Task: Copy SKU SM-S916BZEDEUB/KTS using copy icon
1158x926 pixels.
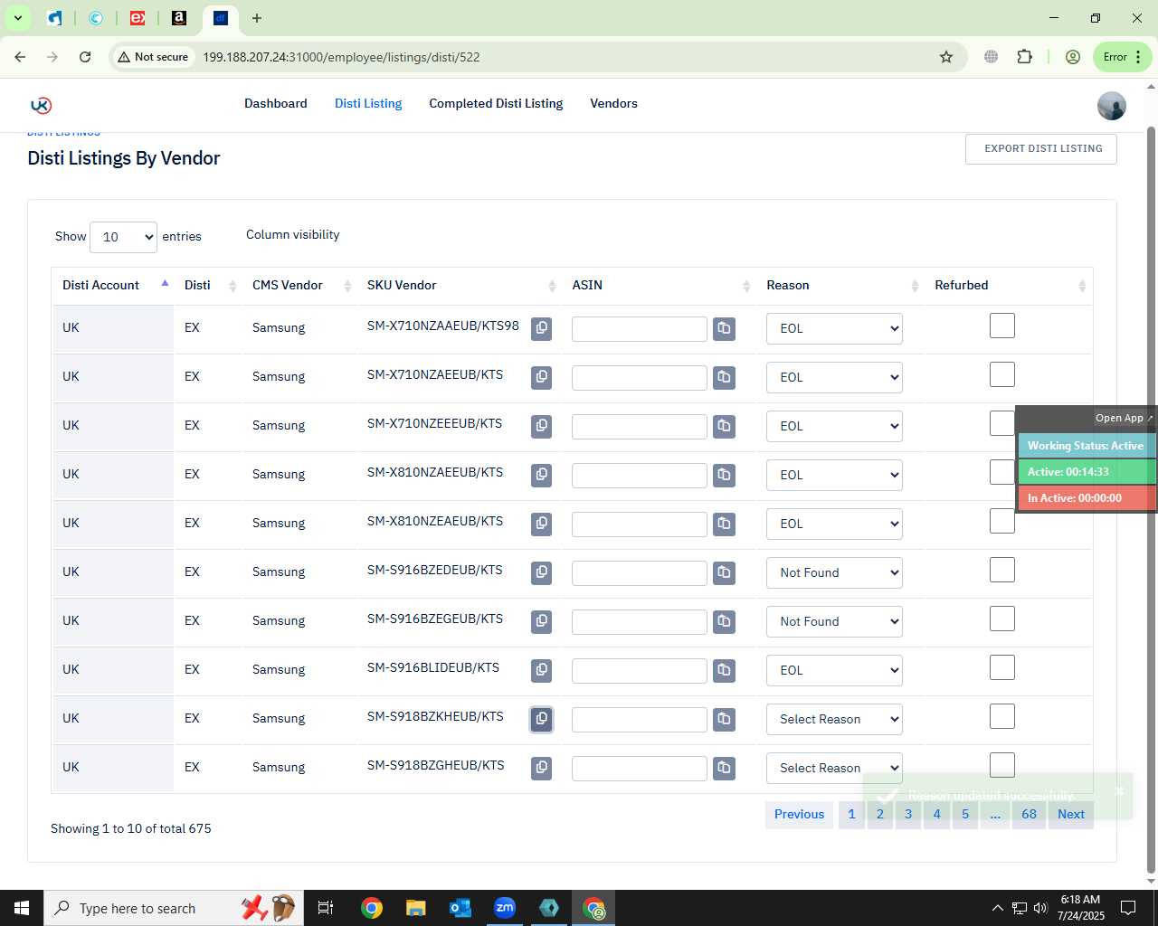Action: point(541,572)
